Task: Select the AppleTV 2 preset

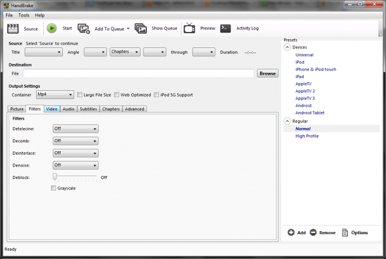Action: 305,91
